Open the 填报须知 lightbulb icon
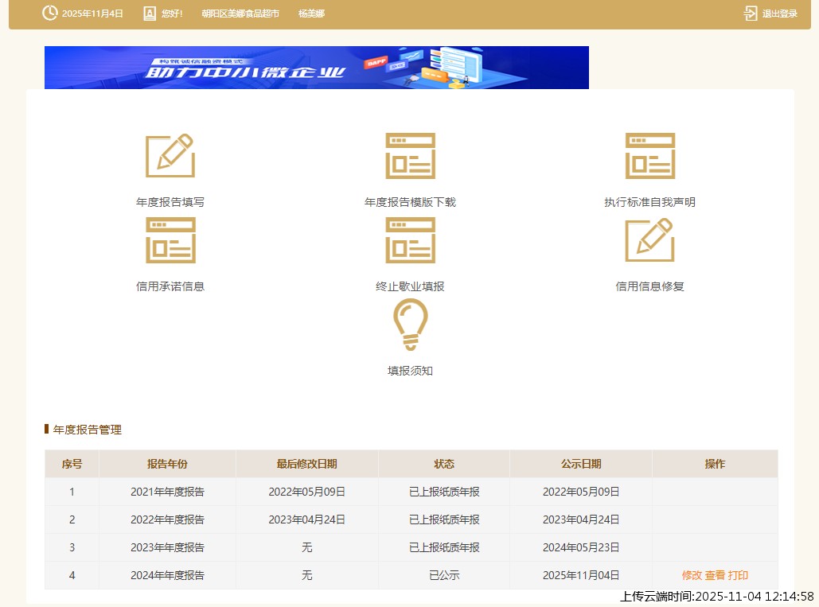This screenshot has width=819, height=607. pos(410,325)
